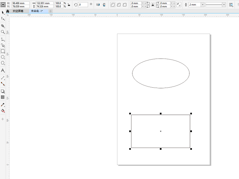This screenshot has width=239, height=179.
Task: Add a new document with plus tab
Action: point(51,11)
